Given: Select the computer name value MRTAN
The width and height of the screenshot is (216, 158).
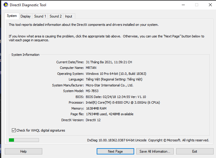Looking at the screenshot, I should (91, 68).
